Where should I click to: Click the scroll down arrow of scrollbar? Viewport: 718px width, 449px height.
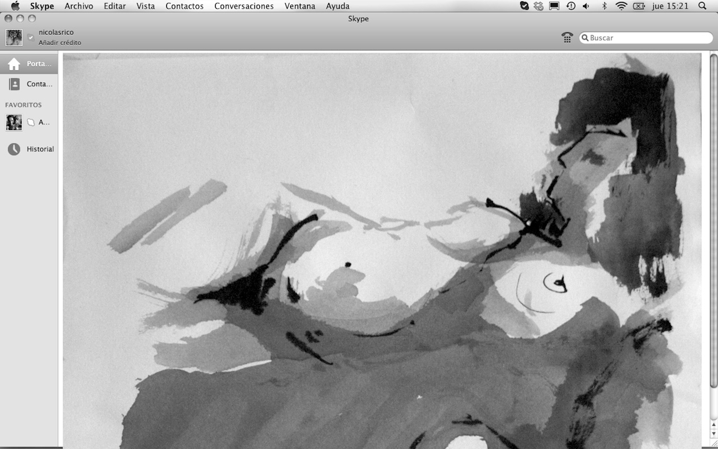713,434
